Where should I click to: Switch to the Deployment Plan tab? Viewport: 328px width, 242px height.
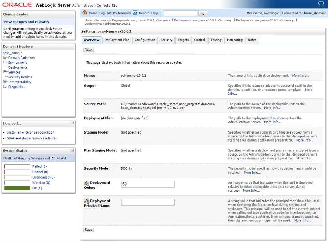click(117, 40)
